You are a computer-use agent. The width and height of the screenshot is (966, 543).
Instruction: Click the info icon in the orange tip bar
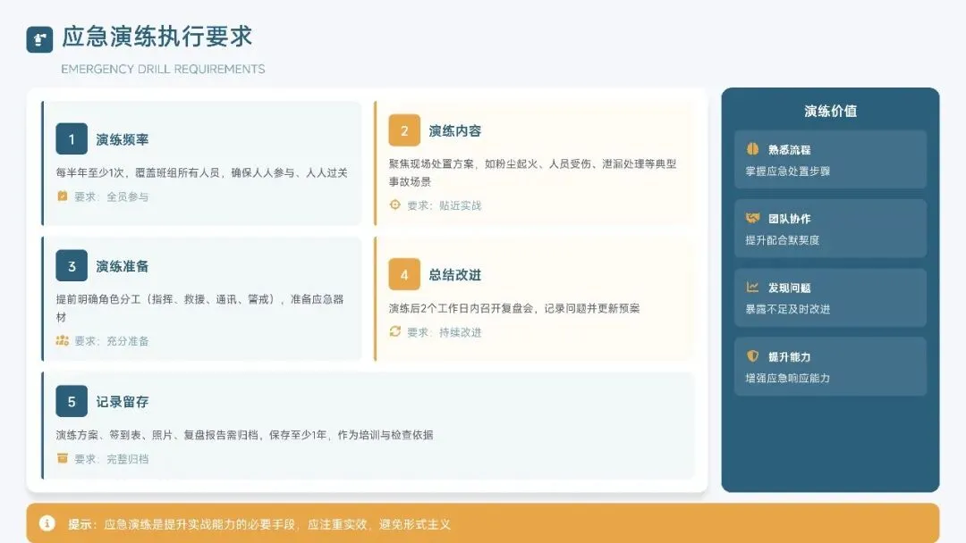point(47,523)
